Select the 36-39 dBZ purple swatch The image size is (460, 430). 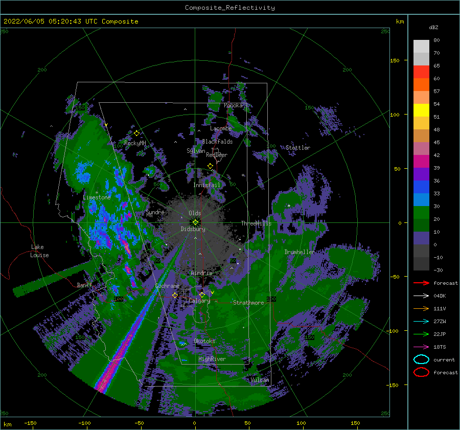click(421, 174)
